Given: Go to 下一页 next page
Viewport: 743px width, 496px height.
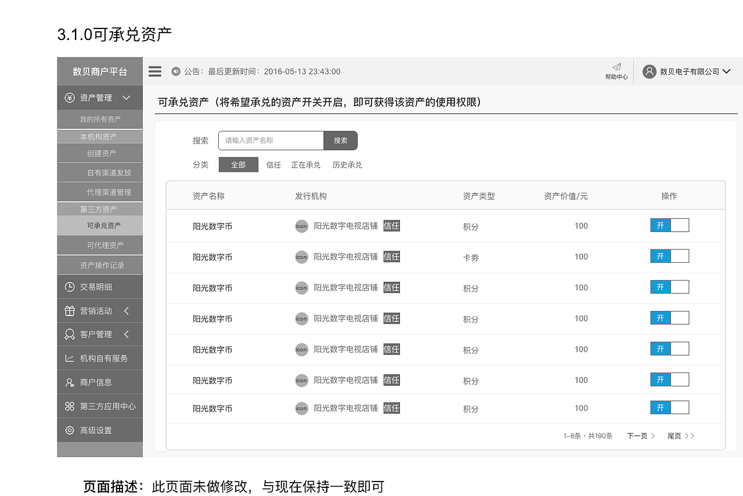Looking at the screenshot, I should click(641, 436).
